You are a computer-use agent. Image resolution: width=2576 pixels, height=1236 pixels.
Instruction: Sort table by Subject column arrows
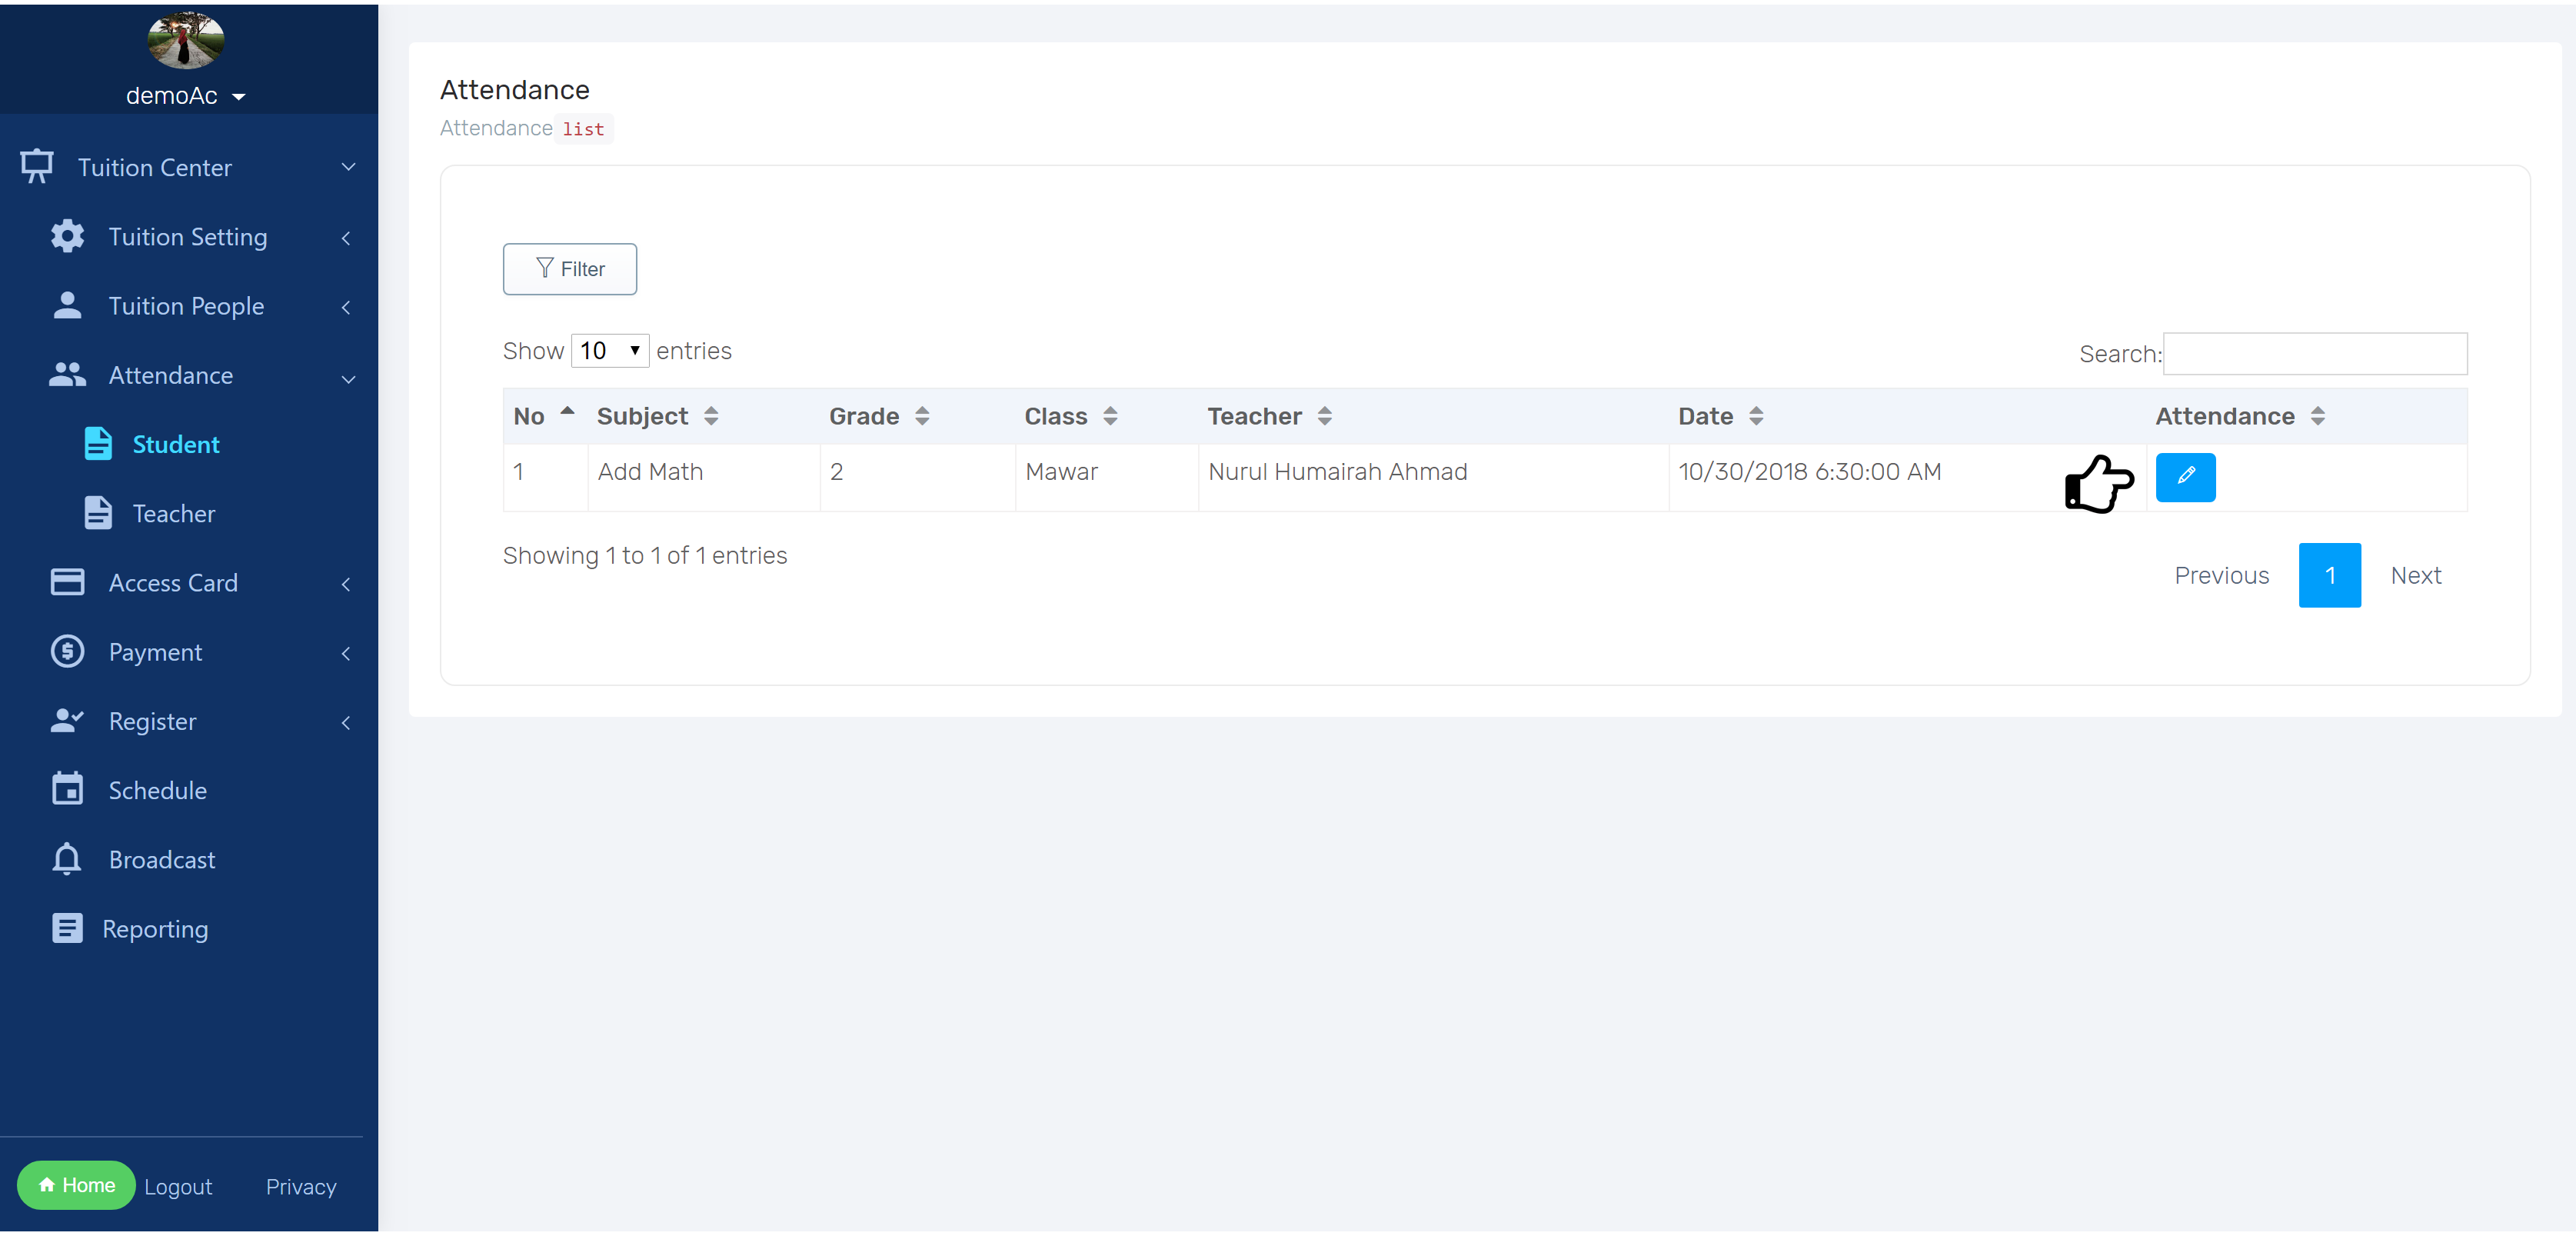pos(711,416)
